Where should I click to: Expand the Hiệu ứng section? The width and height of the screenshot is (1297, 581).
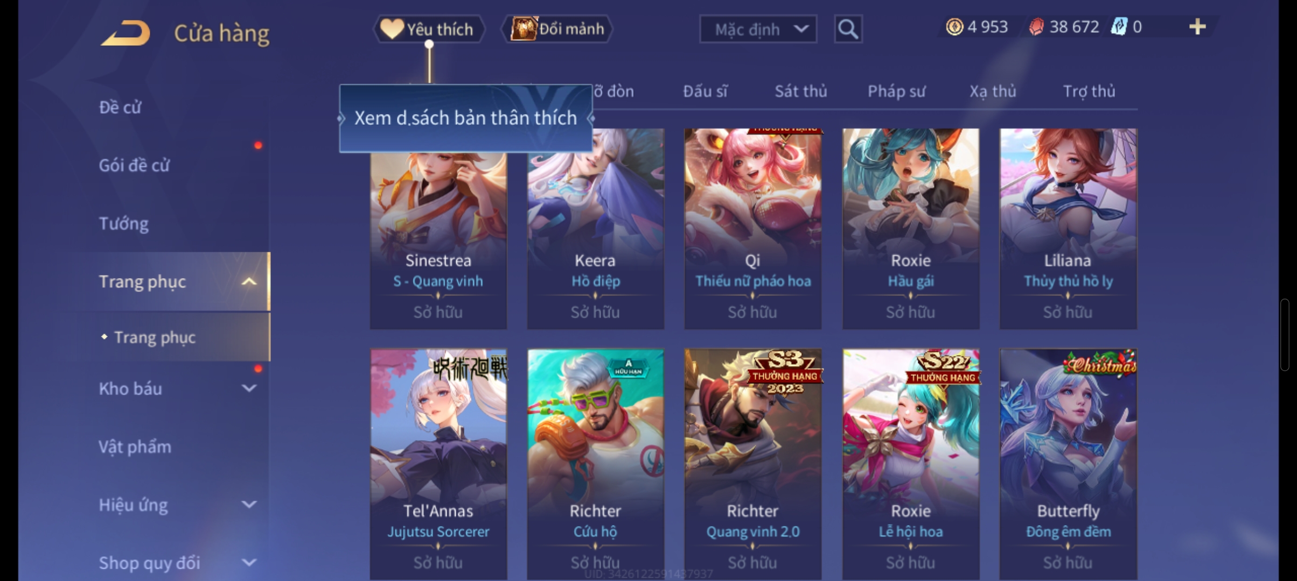coord(249,504)
